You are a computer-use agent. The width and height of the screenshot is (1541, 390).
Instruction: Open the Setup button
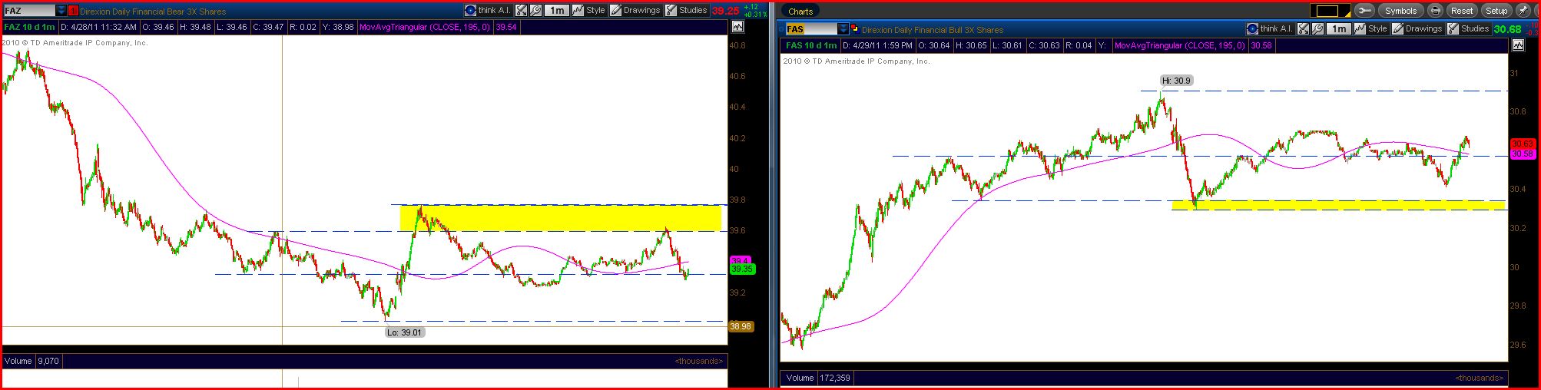[x=1496, y=11]
